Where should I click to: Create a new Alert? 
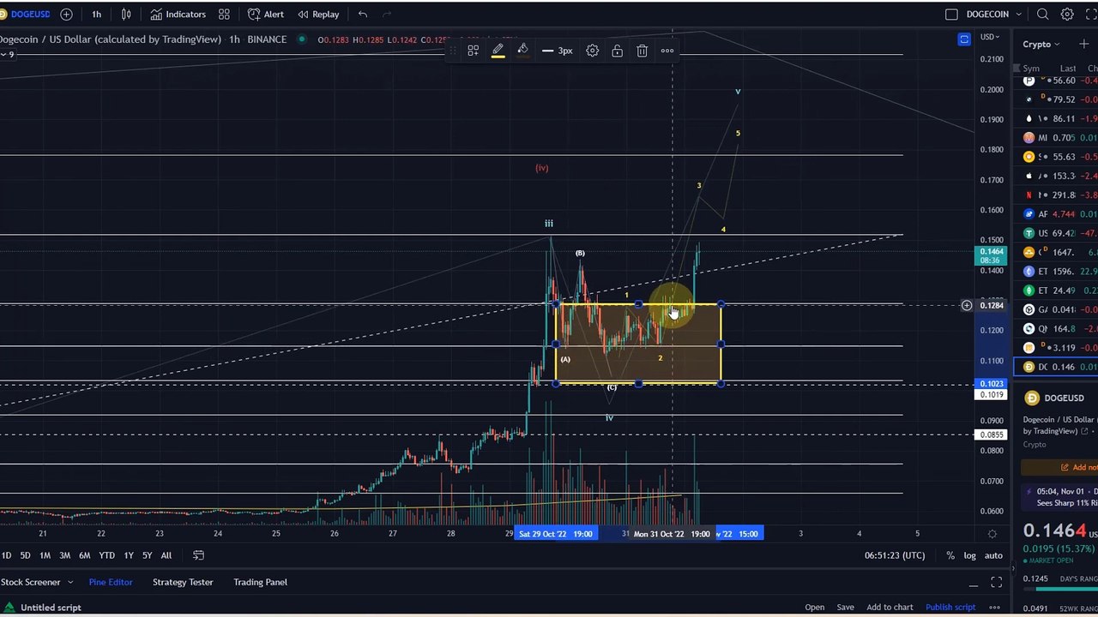(265, 14)
